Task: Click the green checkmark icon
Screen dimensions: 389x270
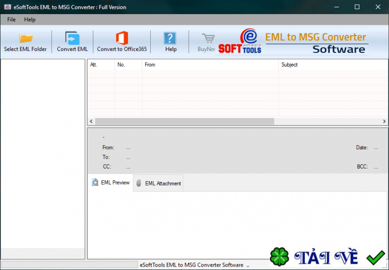Action: [x=375, y=257]
